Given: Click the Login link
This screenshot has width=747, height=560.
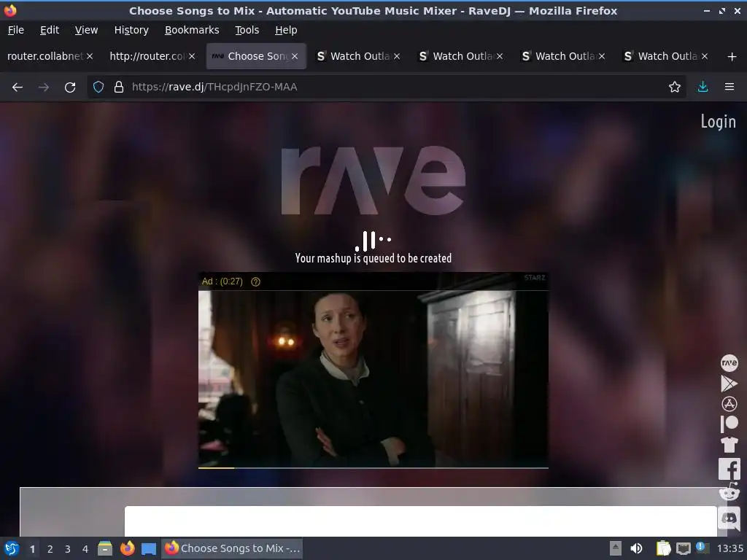Looking at the screenshot, I should coord(718,122).
